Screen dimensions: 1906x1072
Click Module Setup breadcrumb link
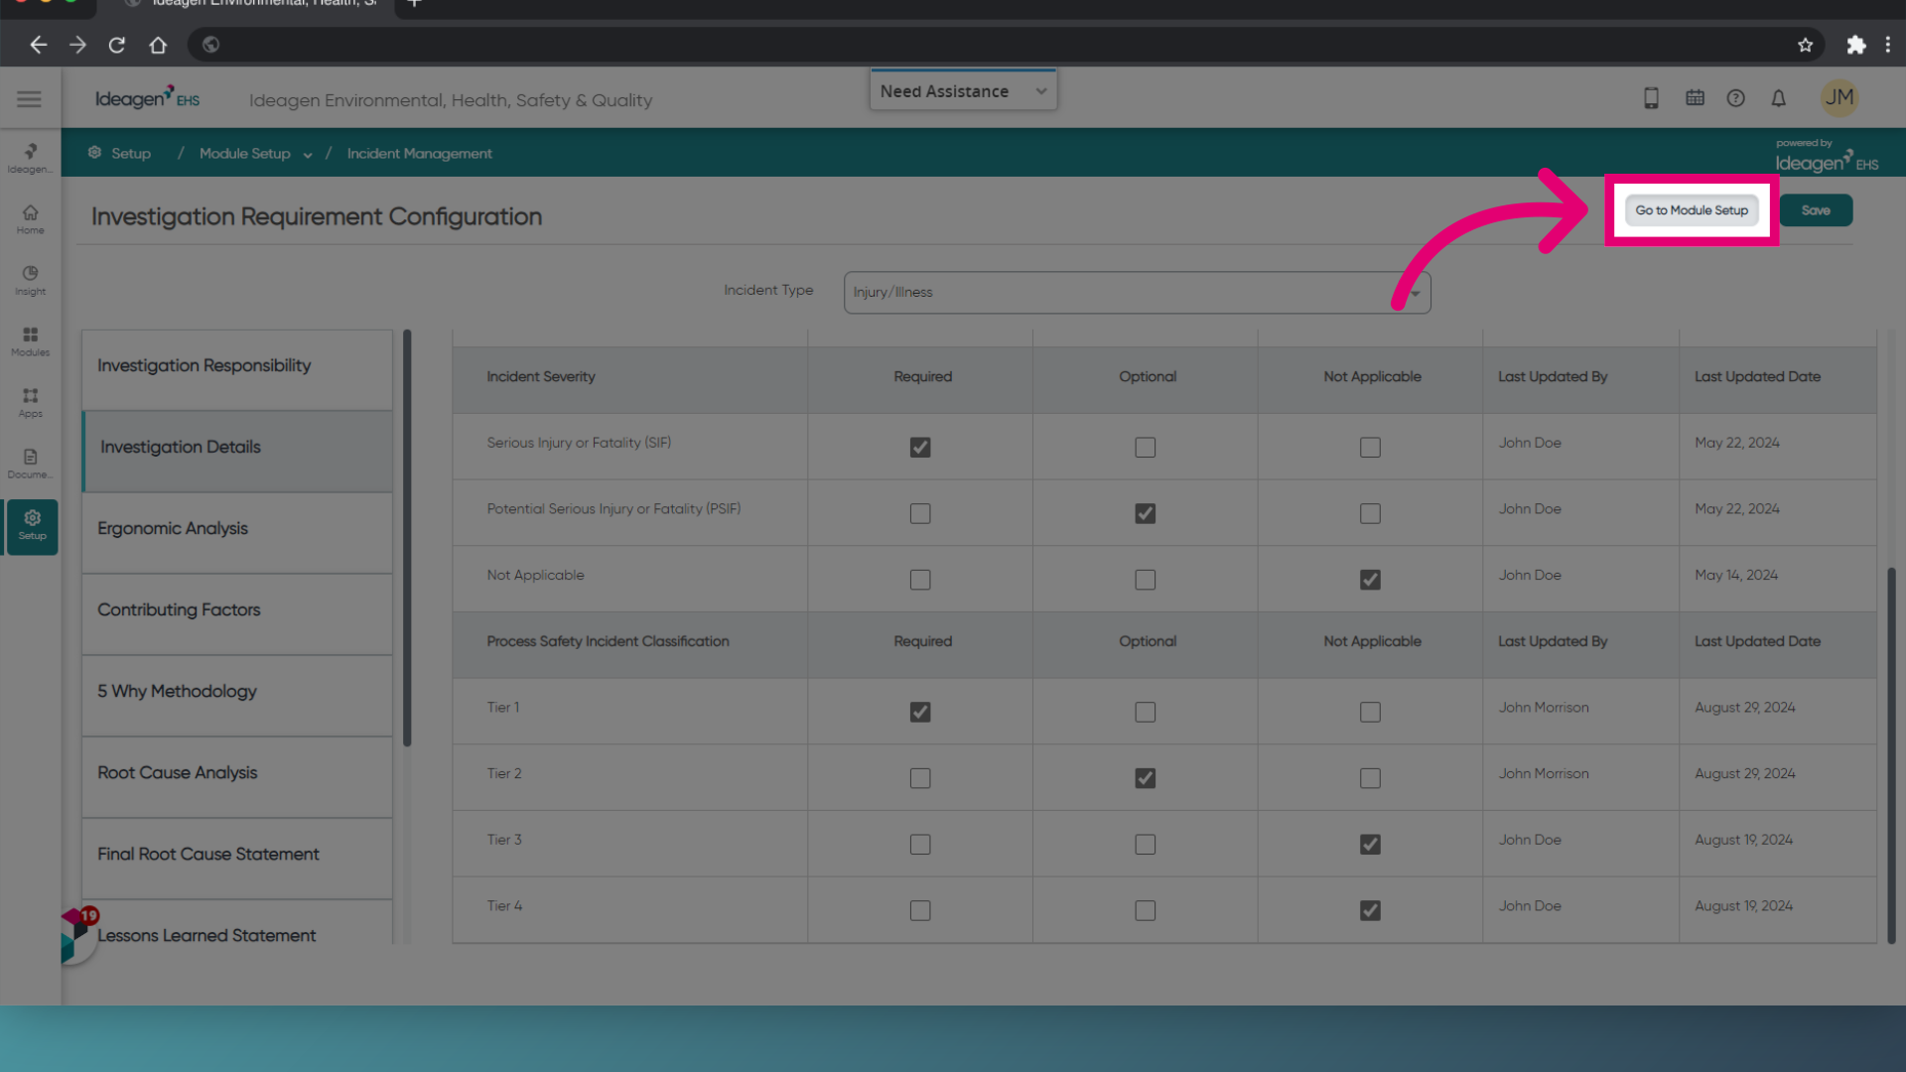pyautogui.click(x=244, y=154)
